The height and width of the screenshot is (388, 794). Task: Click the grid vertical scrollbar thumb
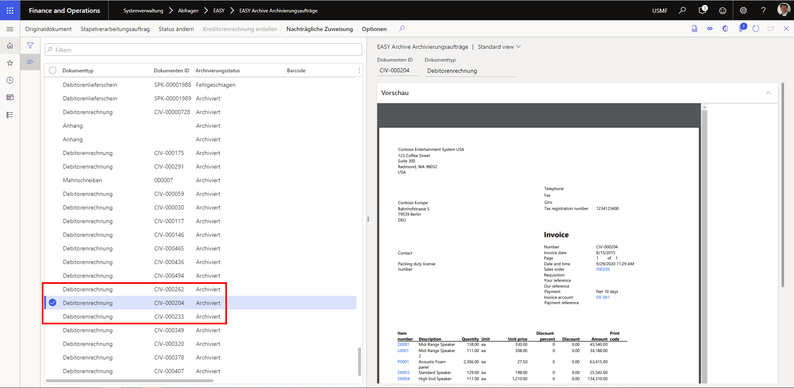pos(359,361)
